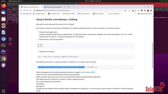Switch to the Файловый менеджер tab
Viewport: 168px width, 94px height.
(x=55, y=7)
